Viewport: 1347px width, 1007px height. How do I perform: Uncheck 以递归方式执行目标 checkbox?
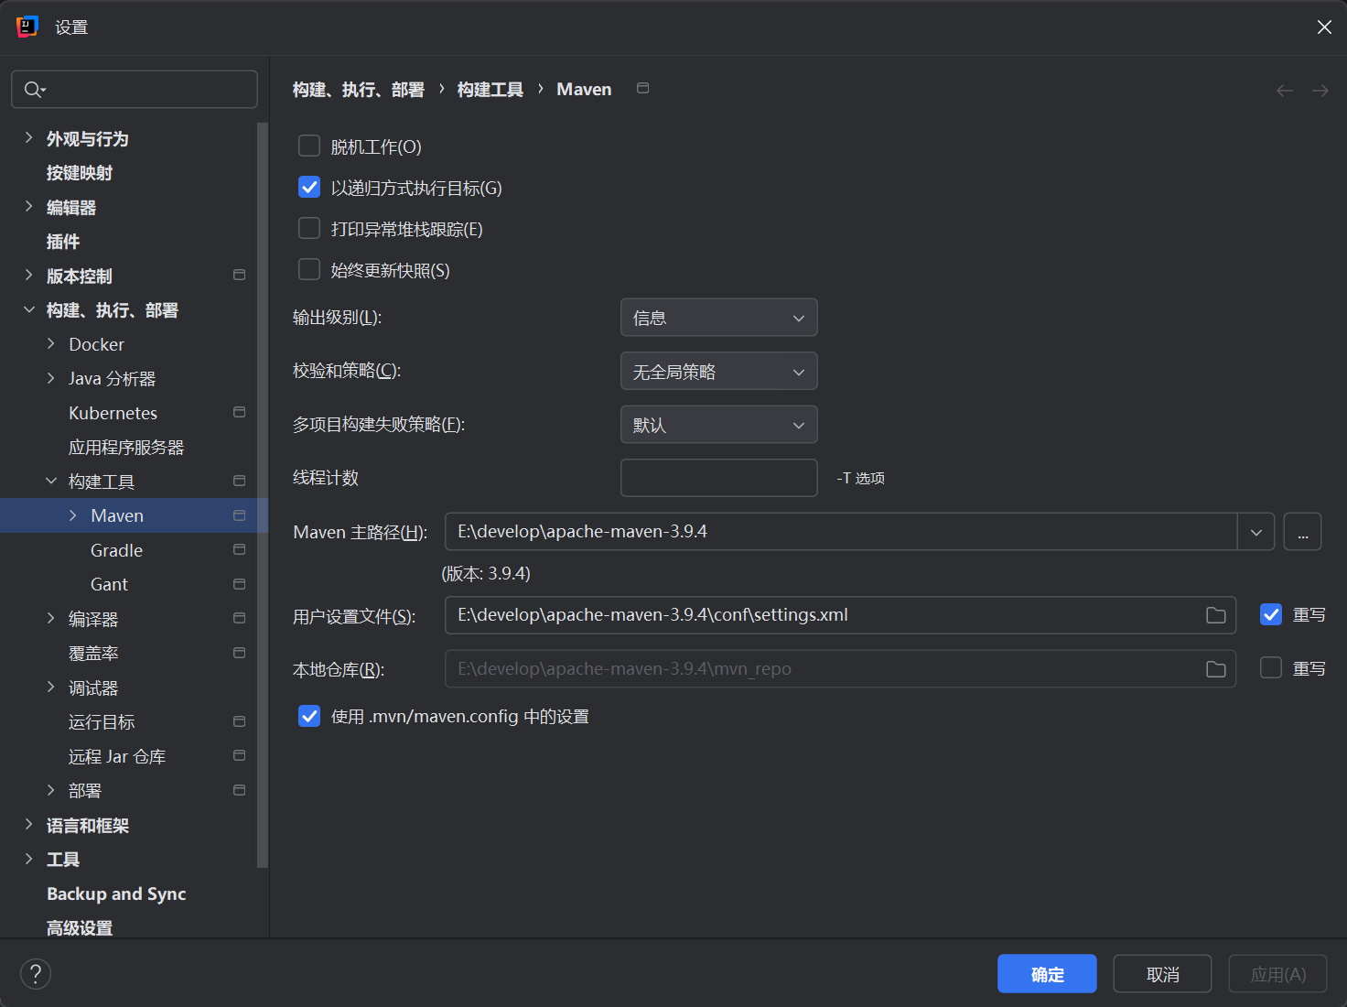(309, 188)
